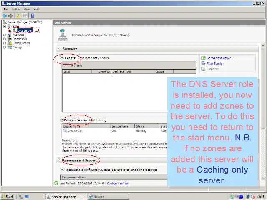Screen dimensions: 267x200
Task: Click the Filter Events icon
Action: [203, 63]
